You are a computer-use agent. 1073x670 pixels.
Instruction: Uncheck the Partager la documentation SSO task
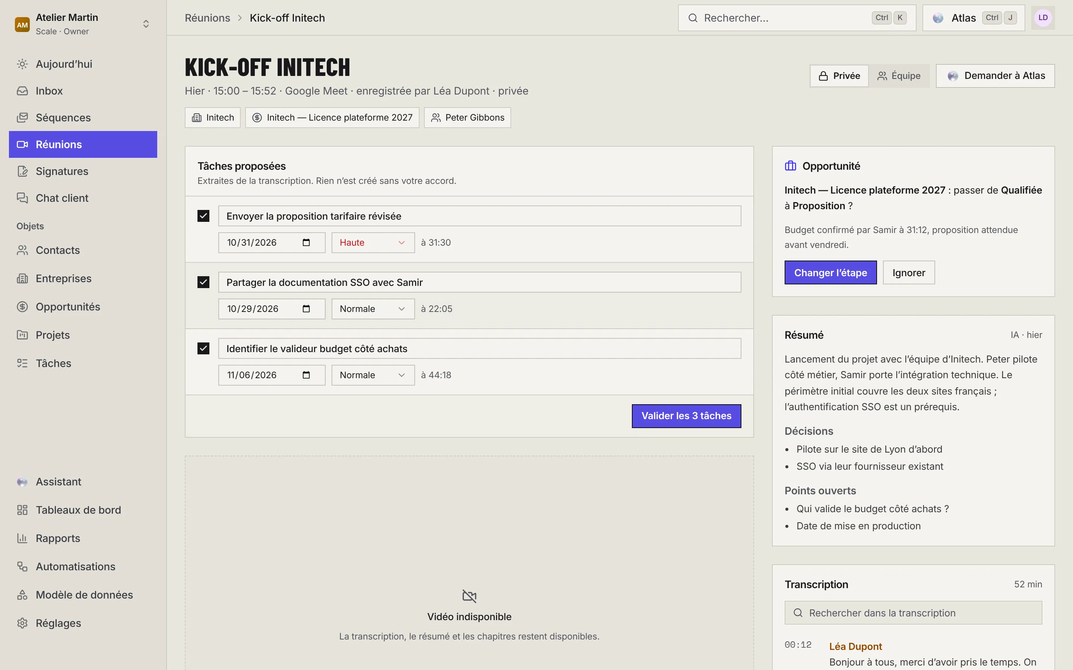click(x=203, y=282)
